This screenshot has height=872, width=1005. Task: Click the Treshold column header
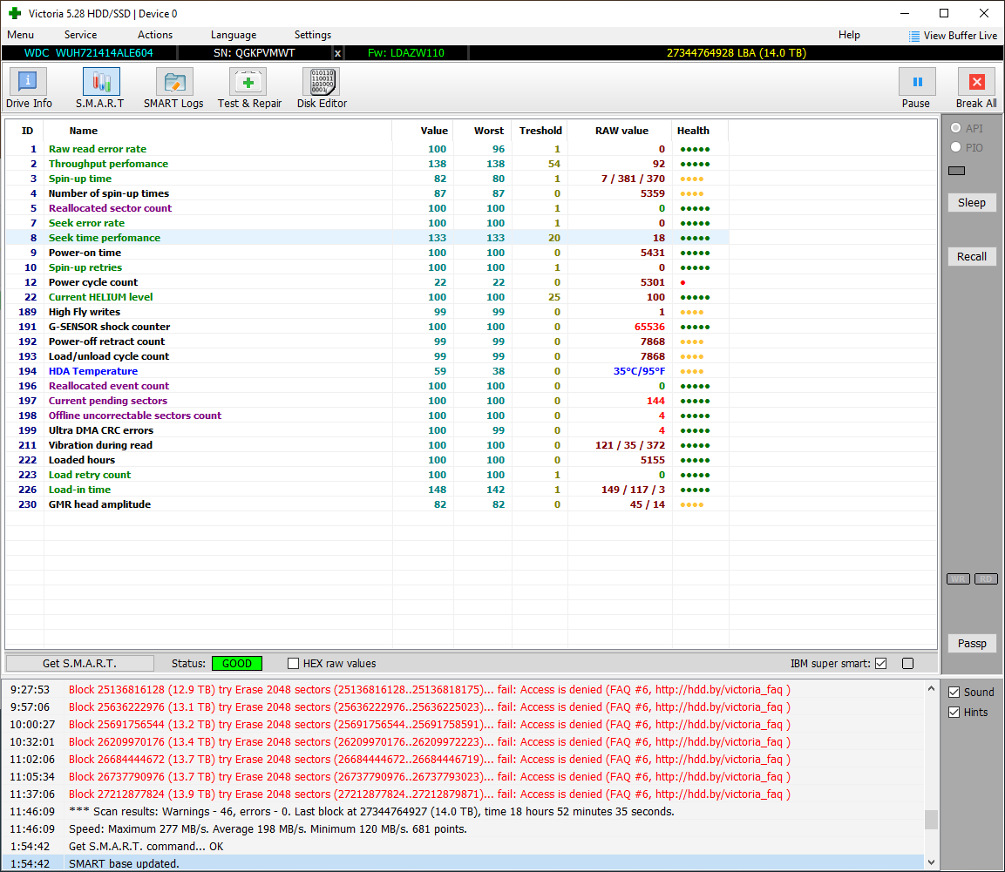coord(540,131)
